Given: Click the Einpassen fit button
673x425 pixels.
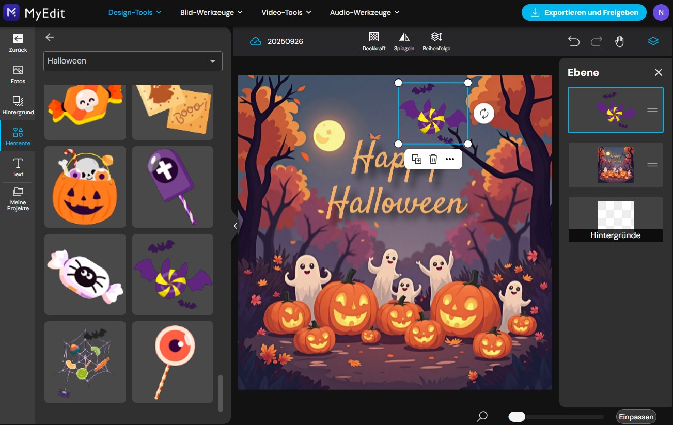Looking at the screenshot, I should 636,416.
